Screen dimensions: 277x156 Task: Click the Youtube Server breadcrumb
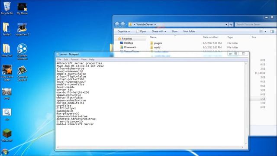[x=145, y=24]
